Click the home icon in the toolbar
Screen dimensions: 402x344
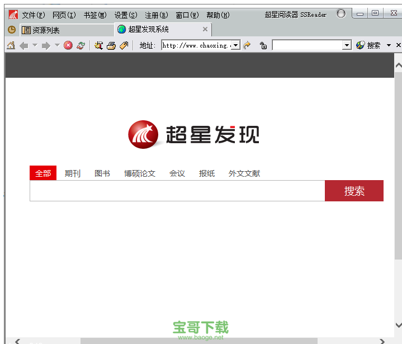click(x=11, y=45)
